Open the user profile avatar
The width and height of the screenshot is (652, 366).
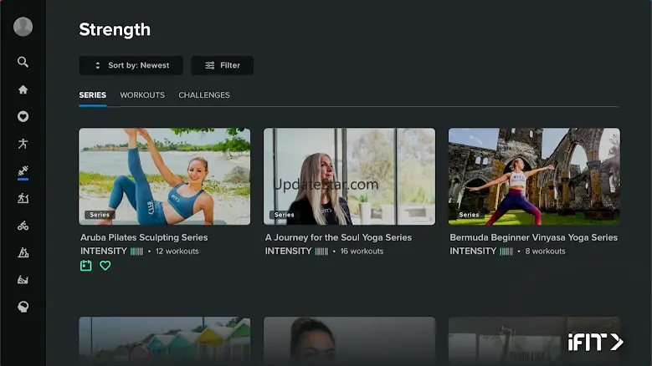[23, 27]
